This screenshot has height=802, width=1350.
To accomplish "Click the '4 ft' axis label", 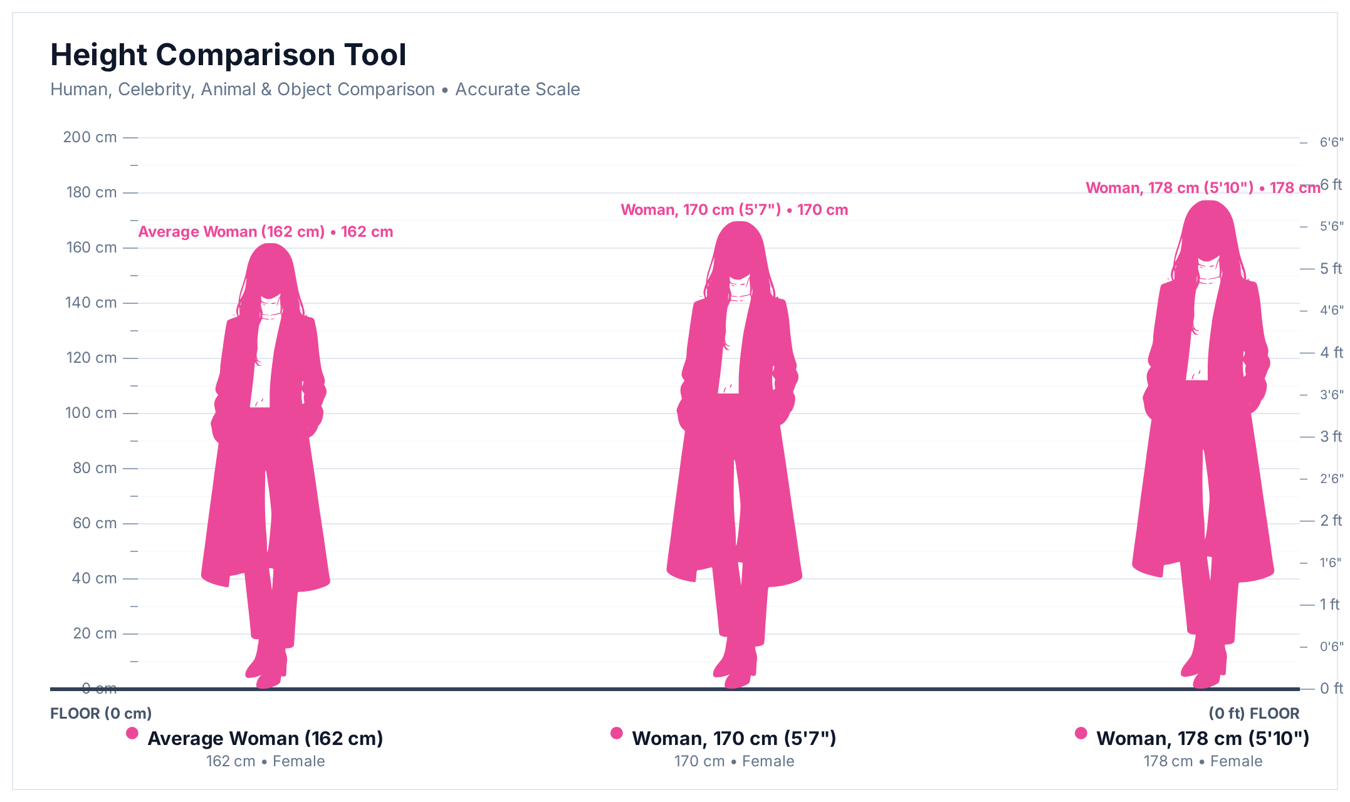I will (1331, 353).
